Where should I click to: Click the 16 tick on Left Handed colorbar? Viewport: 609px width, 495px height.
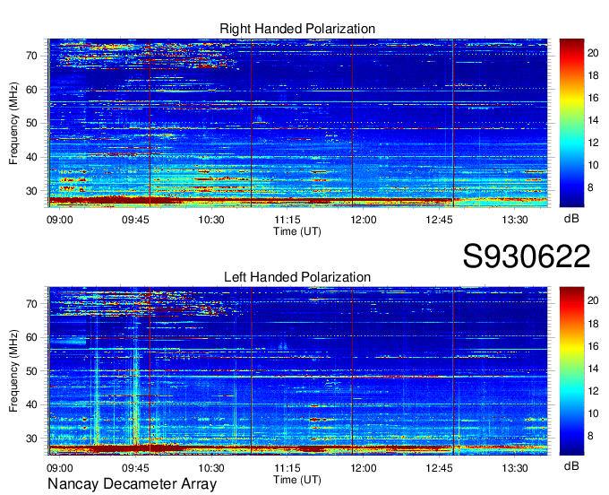[593, 346]
